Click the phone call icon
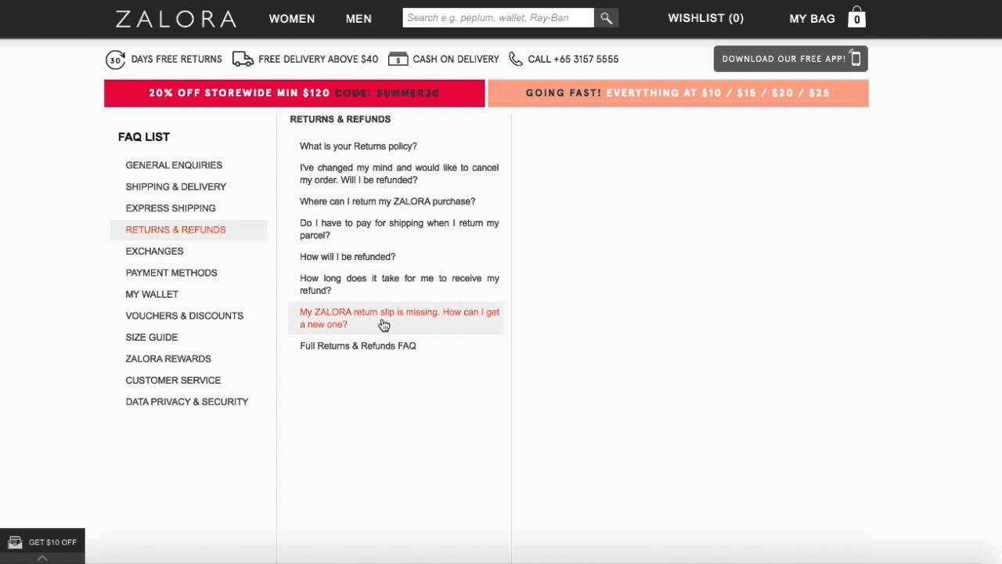 click(x=515, y=59)
